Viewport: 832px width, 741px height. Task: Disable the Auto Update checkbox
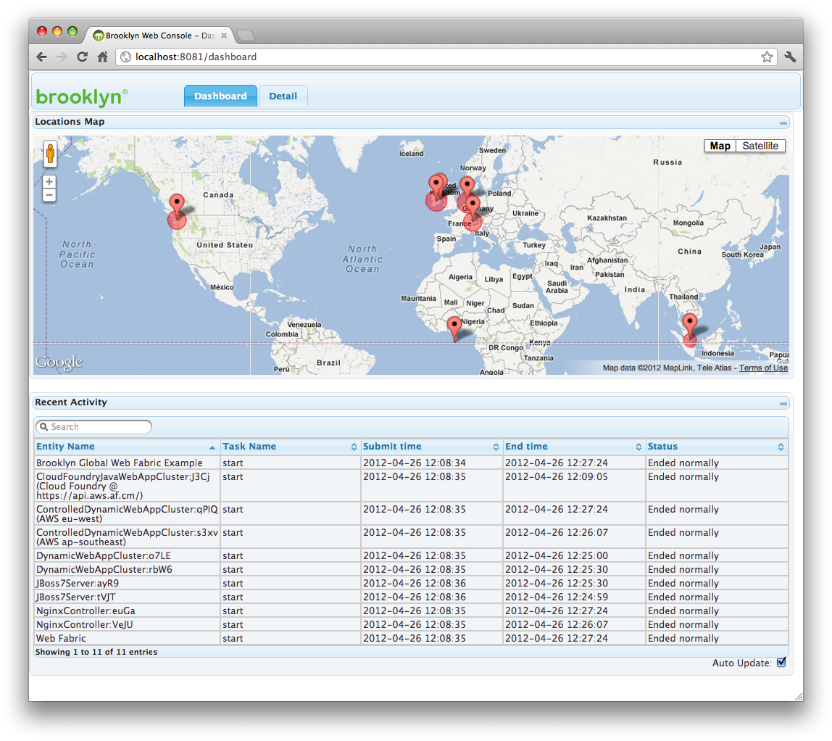point(781,662)
